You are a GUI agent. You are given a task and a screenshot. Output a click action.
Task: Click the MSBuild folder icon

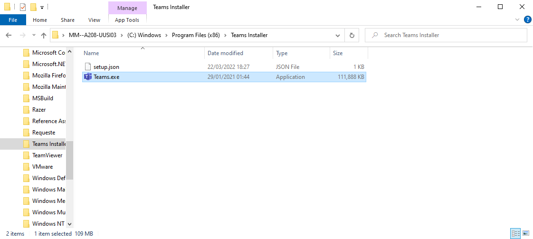(x=26, y=98)
